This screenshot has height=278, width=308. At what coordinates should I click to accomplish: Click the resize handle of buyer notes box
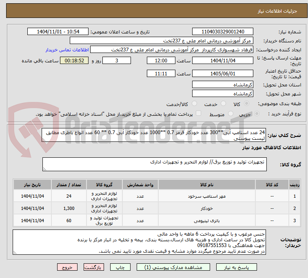click(15, 253)
